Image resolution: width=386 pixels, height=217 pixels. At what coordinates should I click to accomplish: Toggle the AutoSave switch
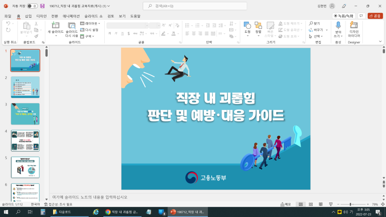[x=32, y=6]
